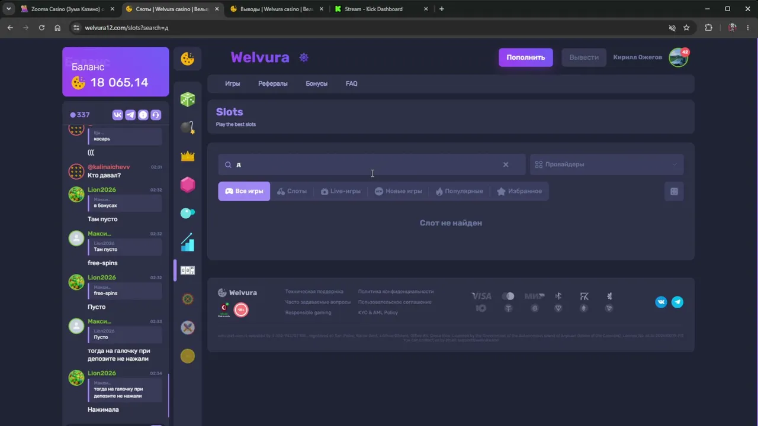Clear the slot search field
758x426 pixels.
pyautogui.click(x=506, y=164)
